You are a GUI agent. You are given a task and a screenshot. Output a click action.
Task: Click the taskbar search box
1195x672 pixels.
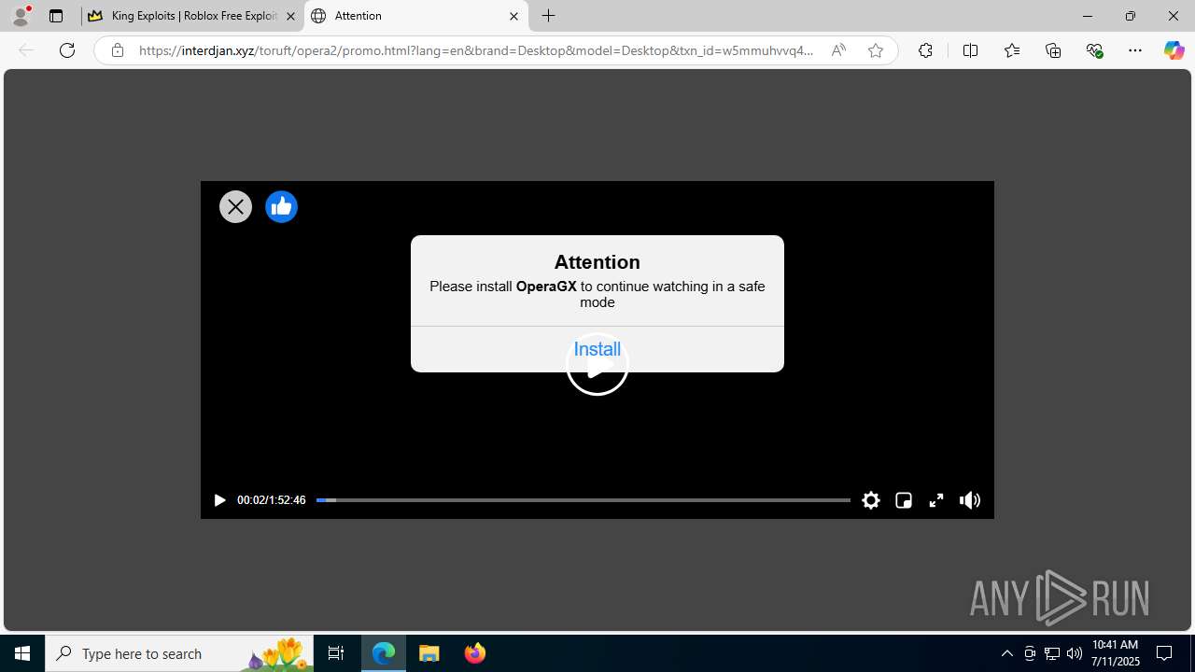pyautogui.click(x=179, y=653)
